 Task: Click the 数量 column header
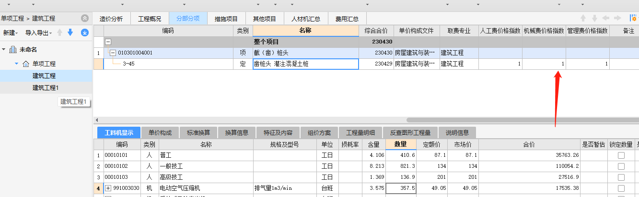tap(401, 144)
